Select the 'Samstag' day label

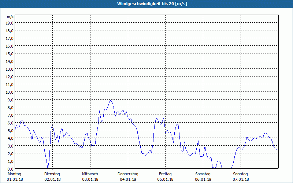click(x=203, y=174)
